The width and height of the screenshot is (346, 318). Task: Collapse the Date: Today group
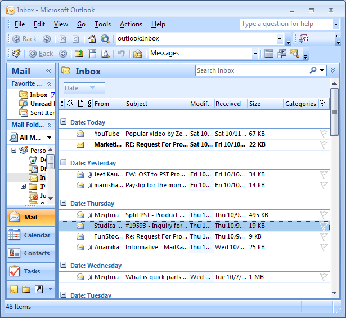pos(64,122)
